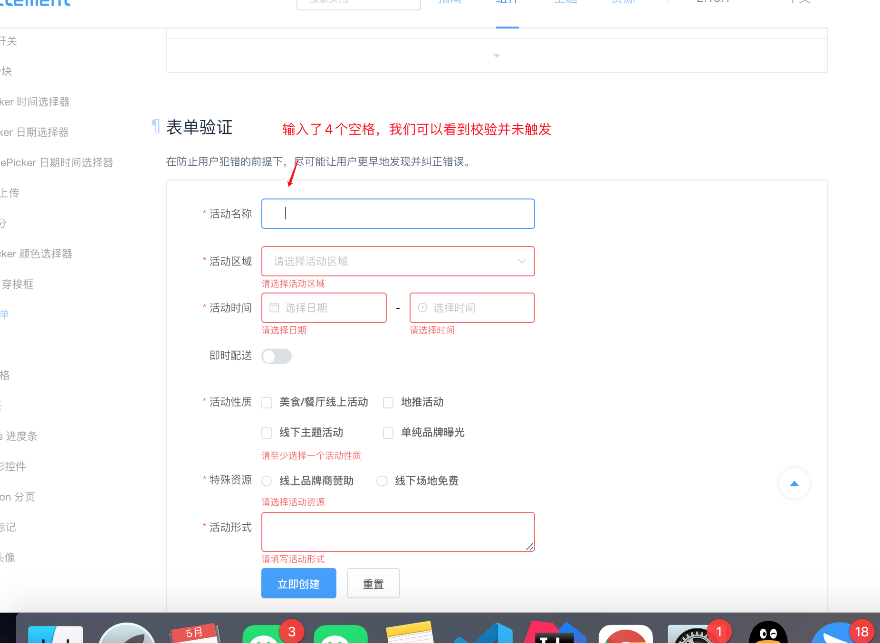Open Finder from the dock
This screenshot has width=880, height=643.
(56, 634)
